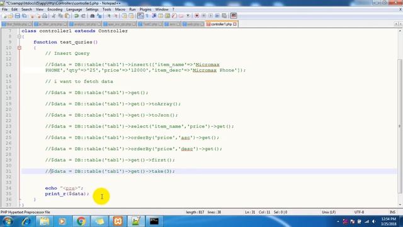
Task: Open the Encoding menu
Action: click(55, 9)
